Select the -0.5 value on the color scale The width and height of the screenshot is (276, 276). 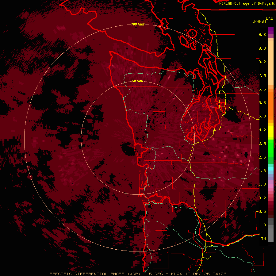pos(261,212)
